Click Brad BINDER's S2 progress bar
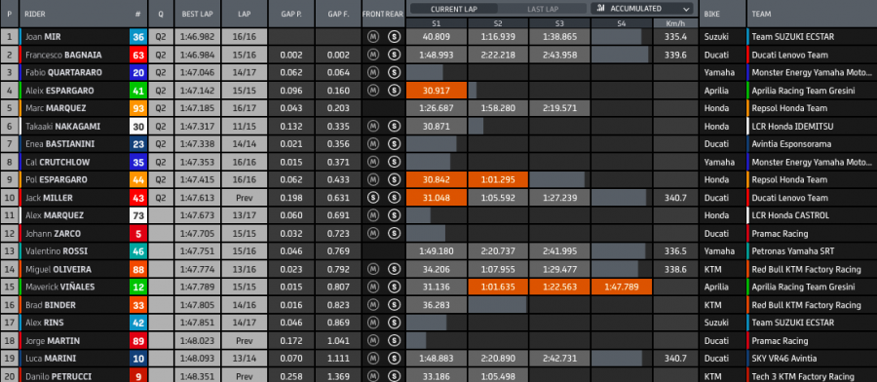The height and width of the screenshot is (382, 877). (x=497, y=305)
